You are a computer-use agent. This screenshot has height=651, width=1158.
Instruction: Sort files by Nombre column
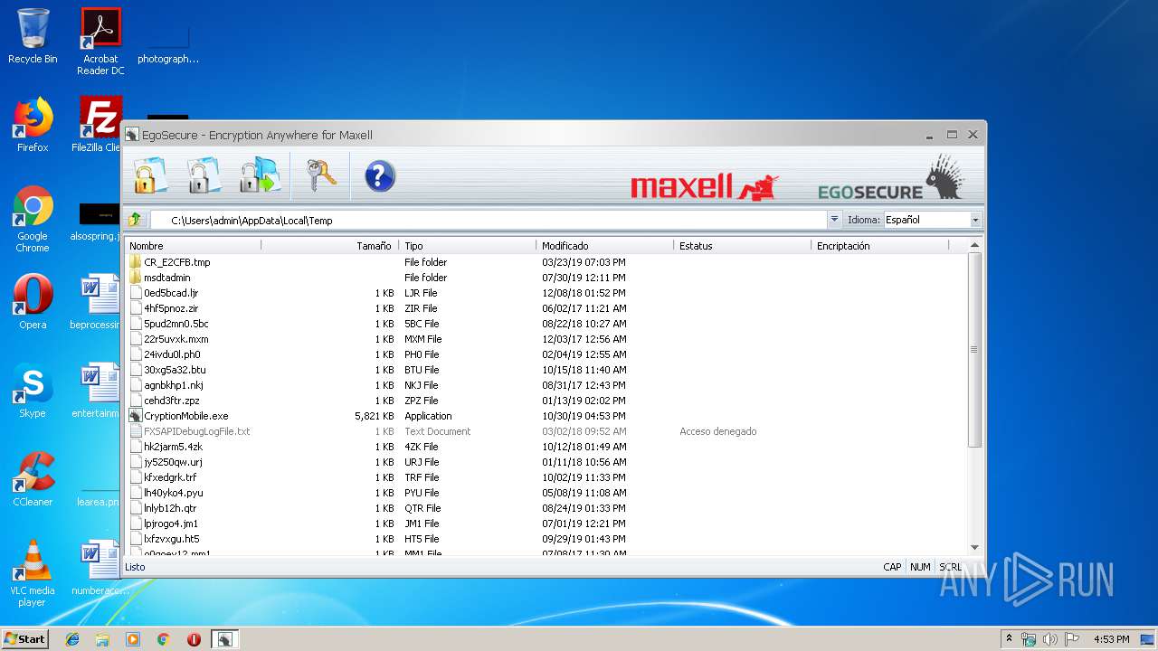[x=194, y=246]
